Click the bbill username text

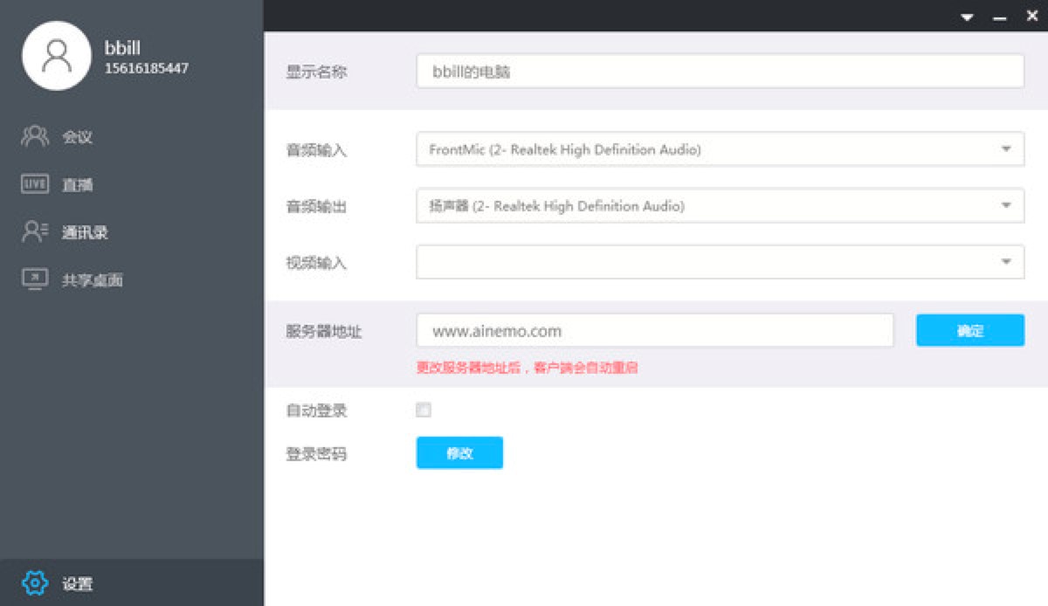[x=122, y=48]
